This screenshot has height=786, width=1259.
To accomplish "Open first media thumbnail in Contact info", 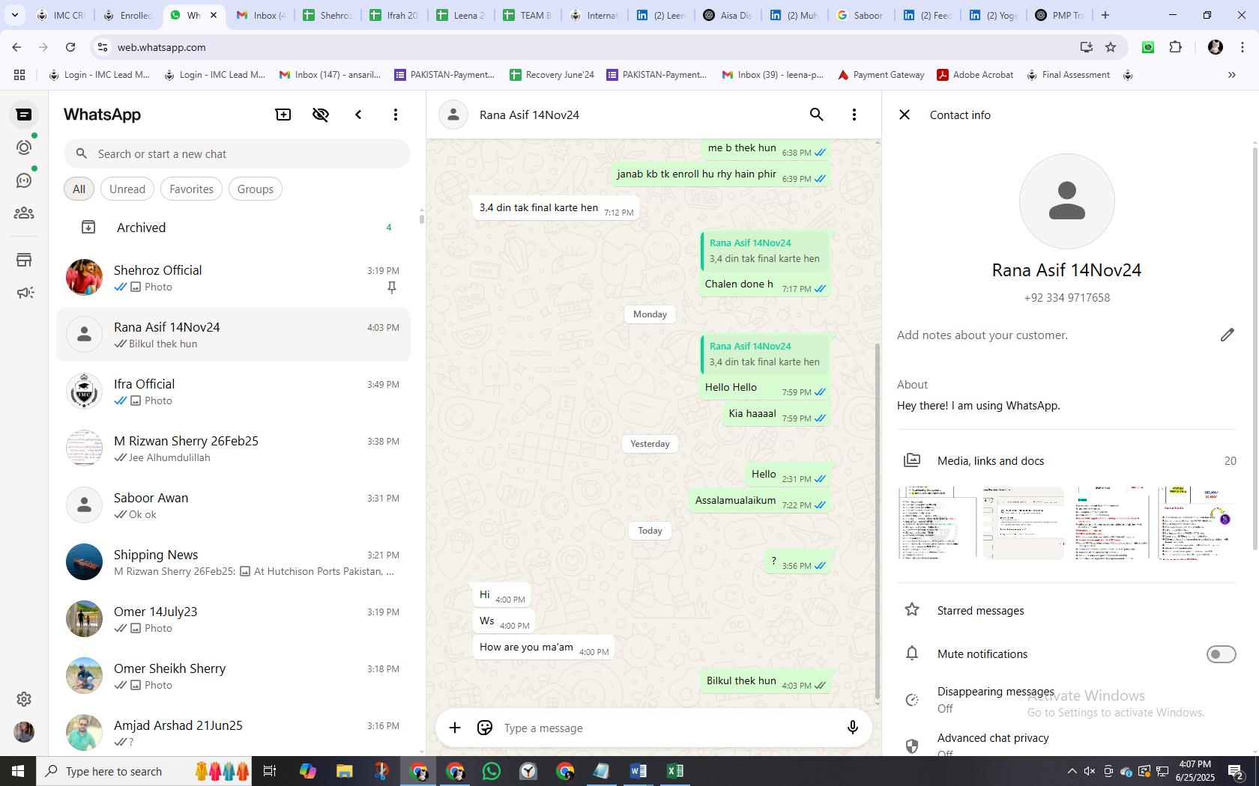I will click(938, 523).
